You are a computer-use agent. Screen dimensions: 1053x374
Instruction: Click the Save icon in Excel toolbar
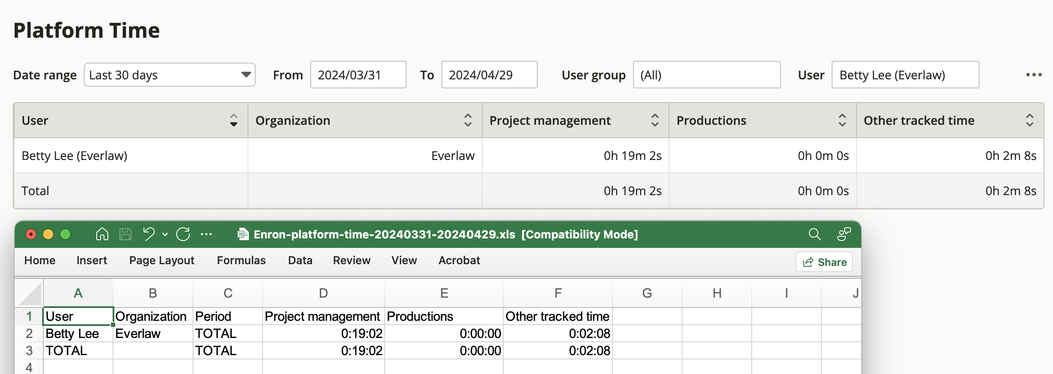point(126,234)
